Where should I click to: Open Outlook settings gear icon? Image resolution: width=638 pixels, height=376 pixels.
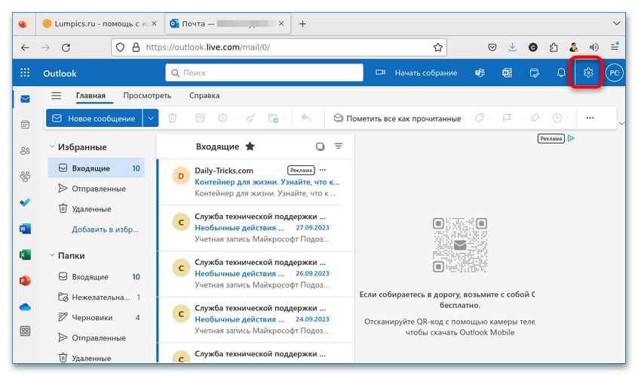588,73
